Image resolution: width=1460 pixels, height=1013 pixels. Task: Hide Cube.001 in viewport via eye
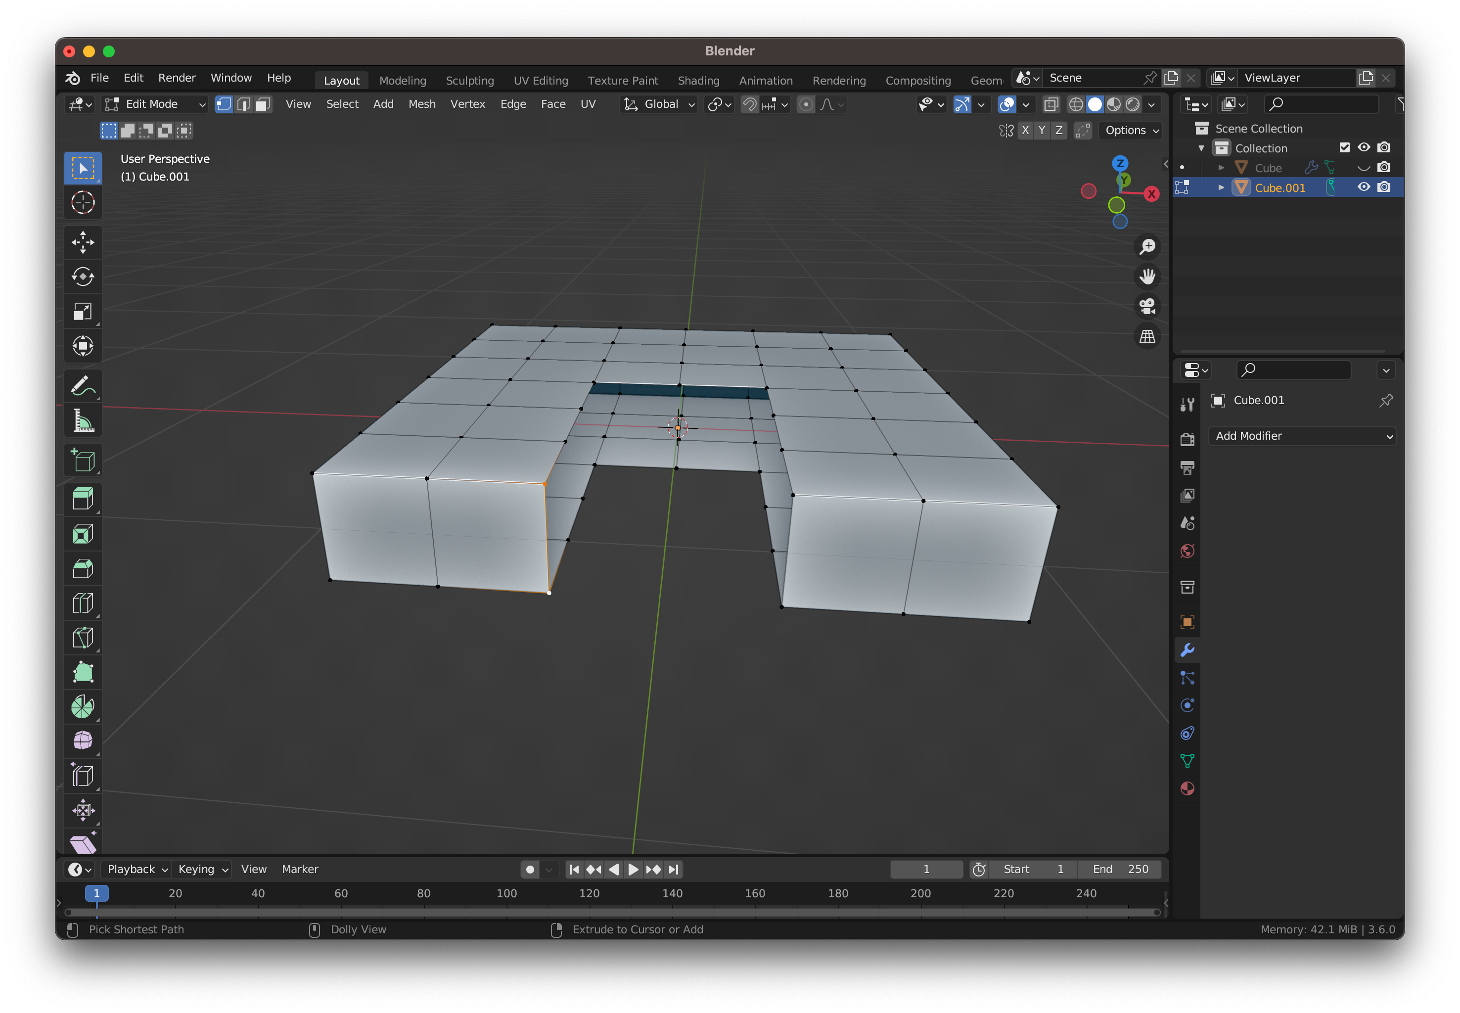pyautogui.click(x=1364, y=187)
